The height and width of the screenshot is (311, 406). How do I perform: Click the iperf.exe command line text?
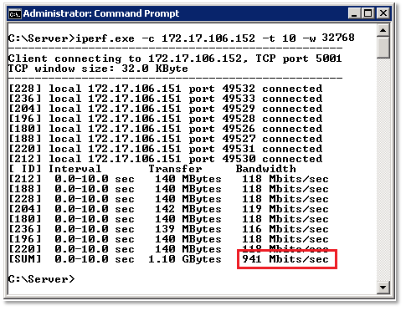[x=182, y=38]
